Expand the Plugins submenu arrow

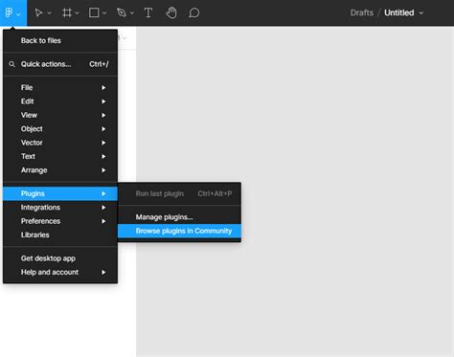tap(103, 193)
